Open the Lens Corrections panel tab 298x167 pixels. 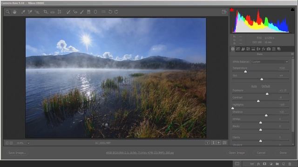click(258, 49)
